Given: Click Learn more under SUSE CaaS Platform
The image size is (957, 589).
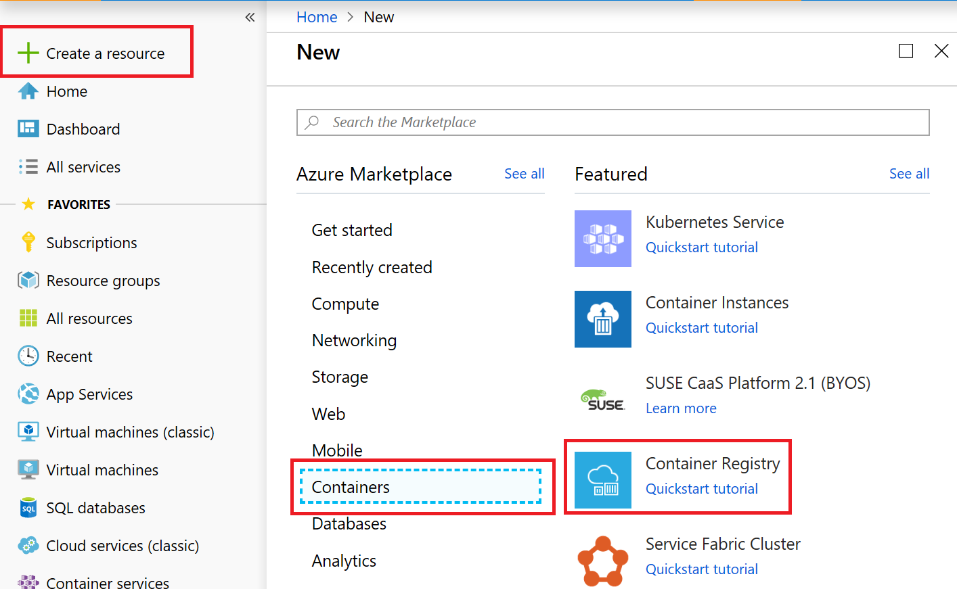Looking at the screenshot, I should tap(681, 408).
